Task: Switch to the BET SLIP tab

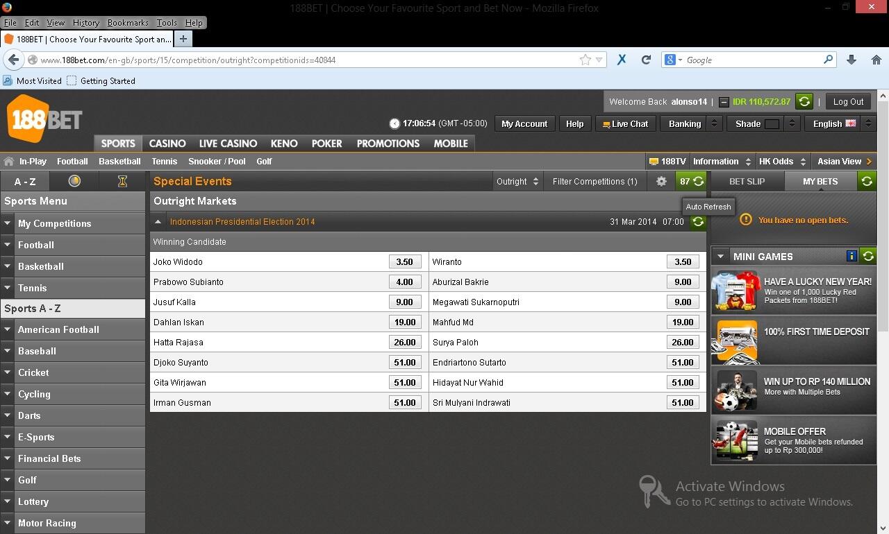Action: click(747, 181)
